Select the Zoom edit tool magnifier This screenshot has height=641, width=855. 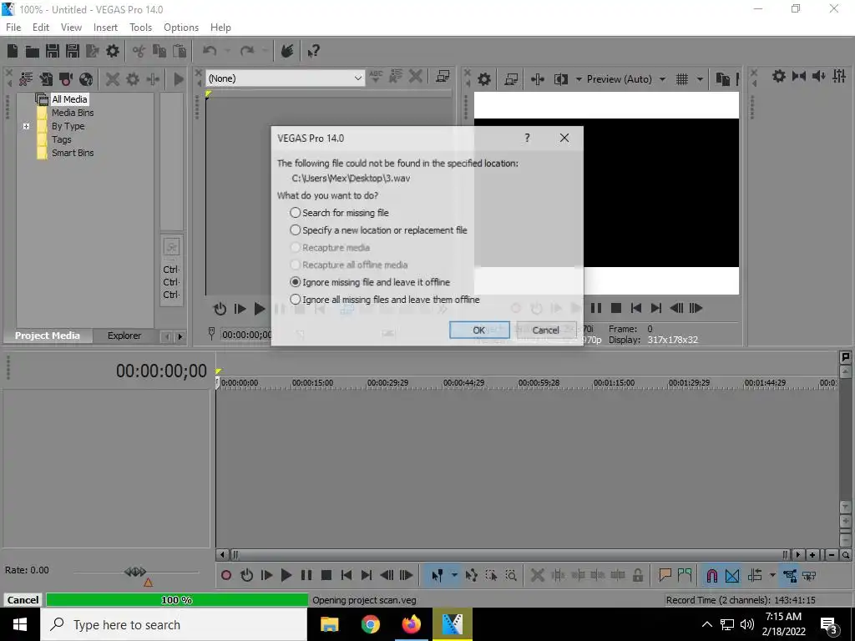pyautogui.click(x=511, y=576)
